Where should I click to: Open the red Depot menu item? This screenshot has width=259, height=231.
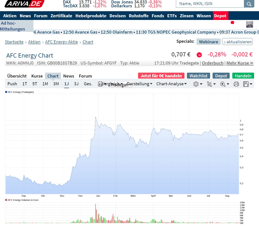(220, 16)
